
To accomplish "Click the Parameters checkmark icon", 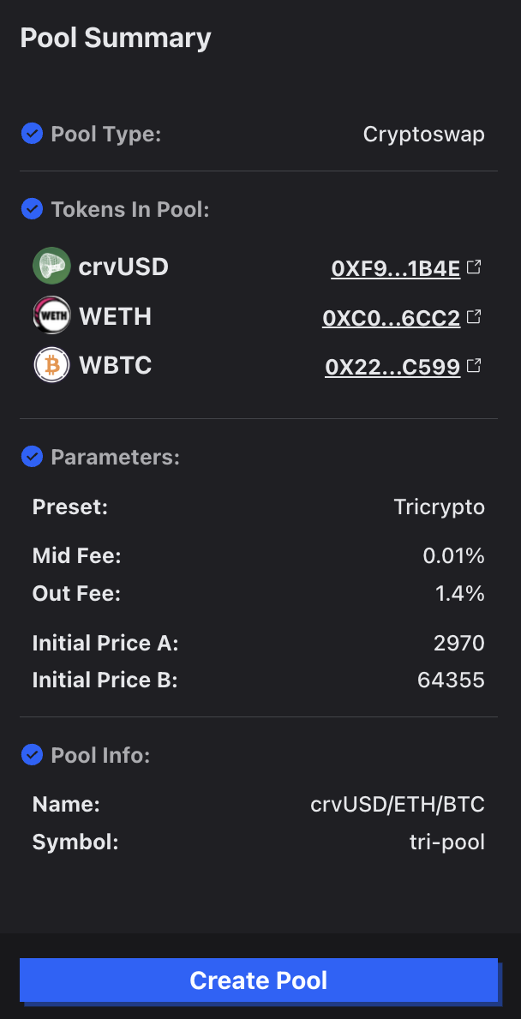I will point(32,457).
